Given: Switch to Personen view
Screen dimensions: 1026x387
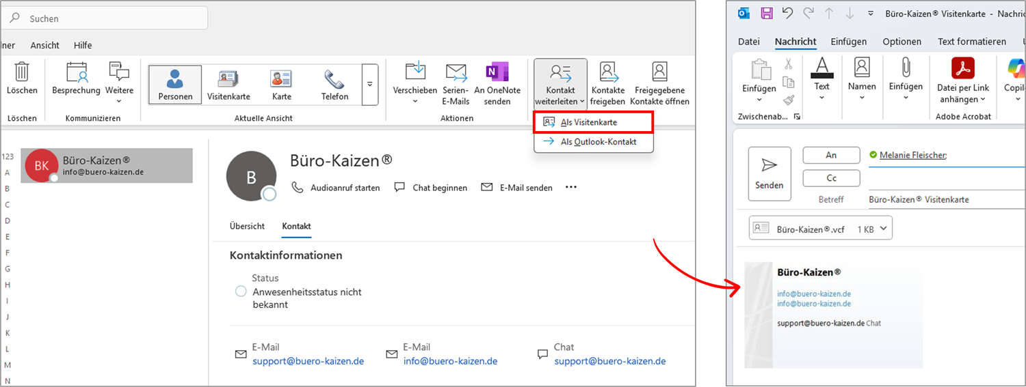Looking at the screenshot, I should coord(175,85).
